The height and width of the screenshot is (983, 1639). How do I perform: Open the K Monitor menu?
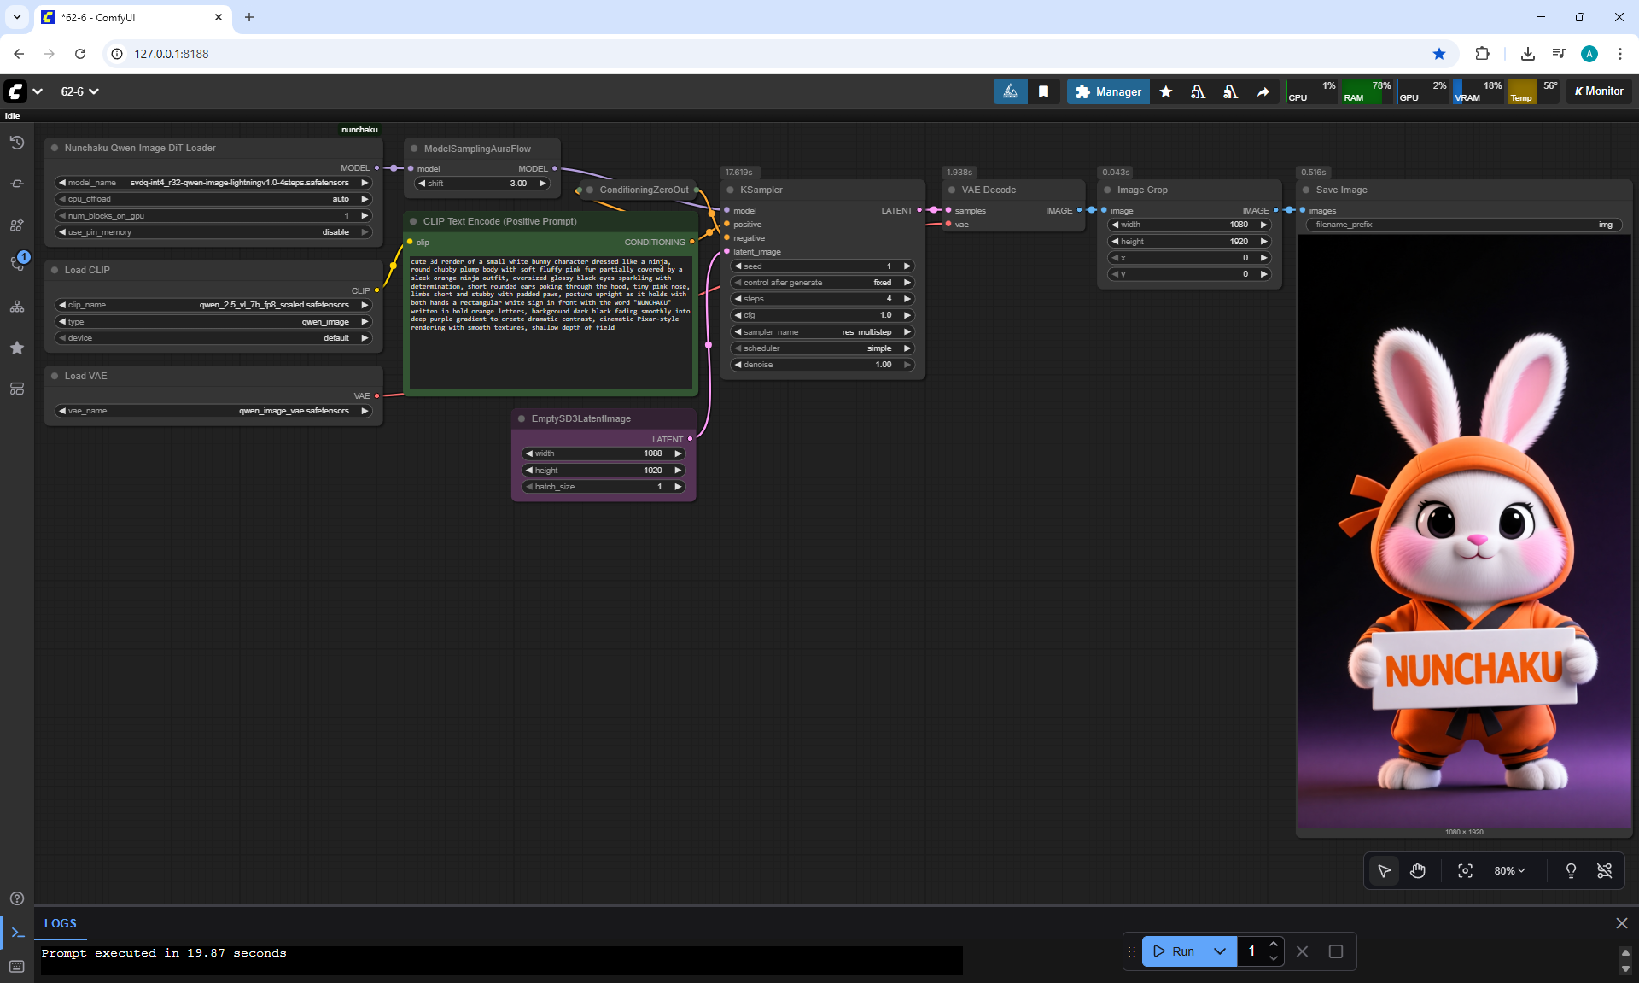tap(1598, 91)
